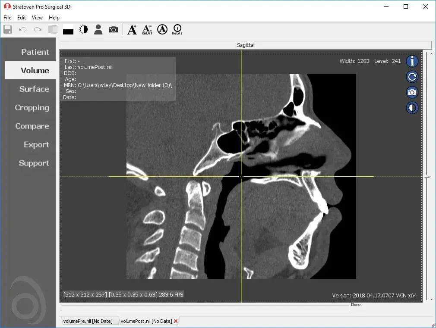
Task: Reset the view with the circular arrow icon
Action: point(412,77)
